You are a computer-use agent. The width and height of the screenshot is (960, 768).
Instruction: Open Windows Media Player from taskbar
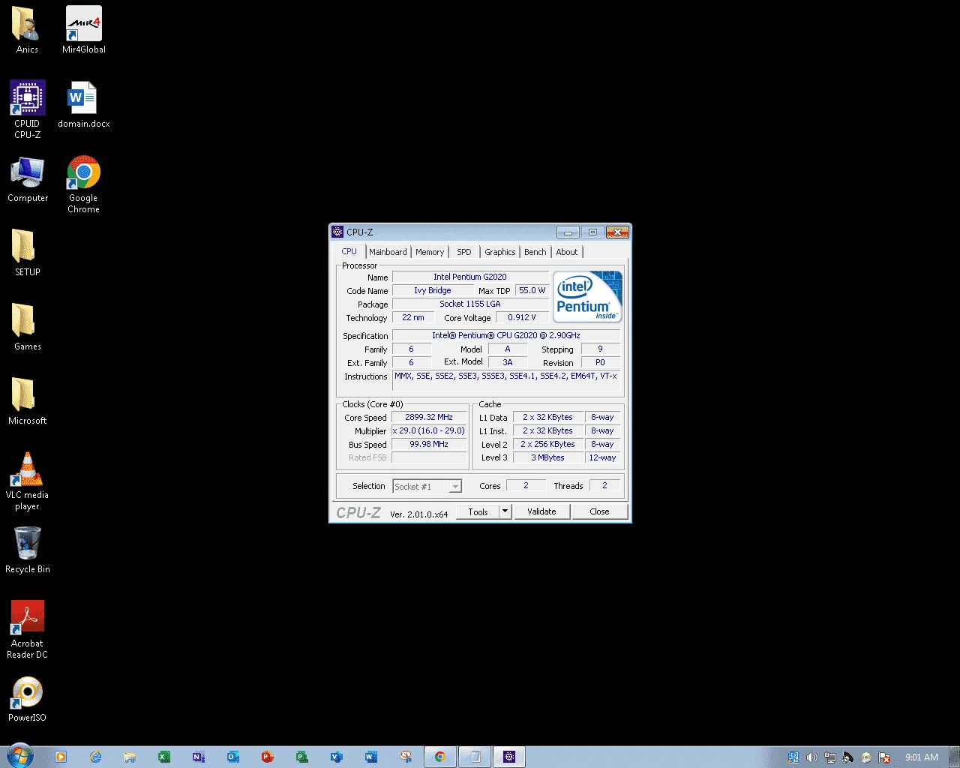[61, 757]
